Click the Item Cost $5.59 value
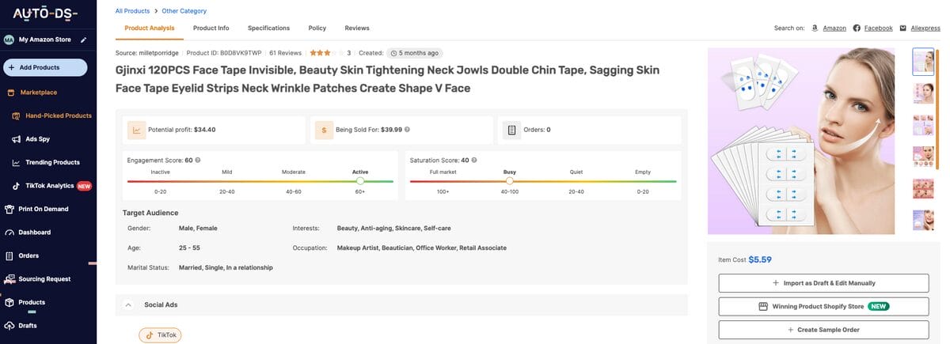Screen dimensions: 950x344 pyautogui.click(x=760, y=259)
